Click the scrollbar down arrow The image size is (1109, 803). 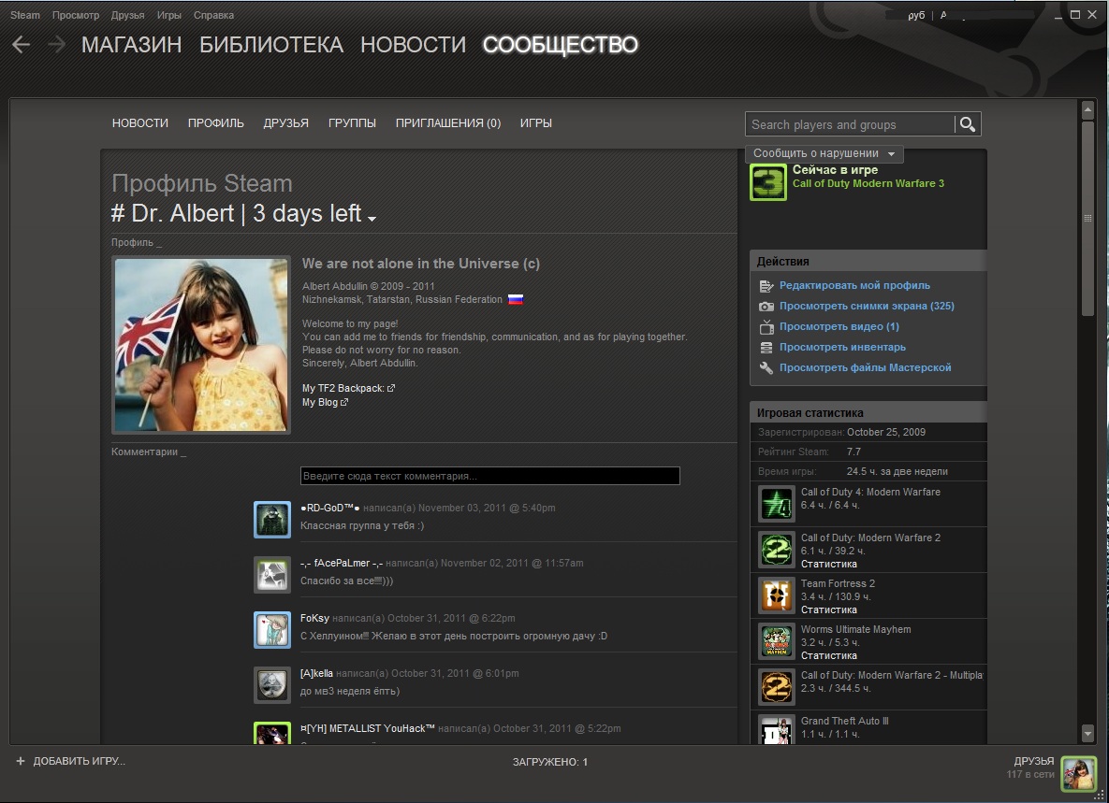point(1087,735)
